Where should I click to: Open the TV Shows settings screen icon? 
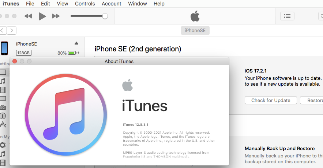pos(3,99)
